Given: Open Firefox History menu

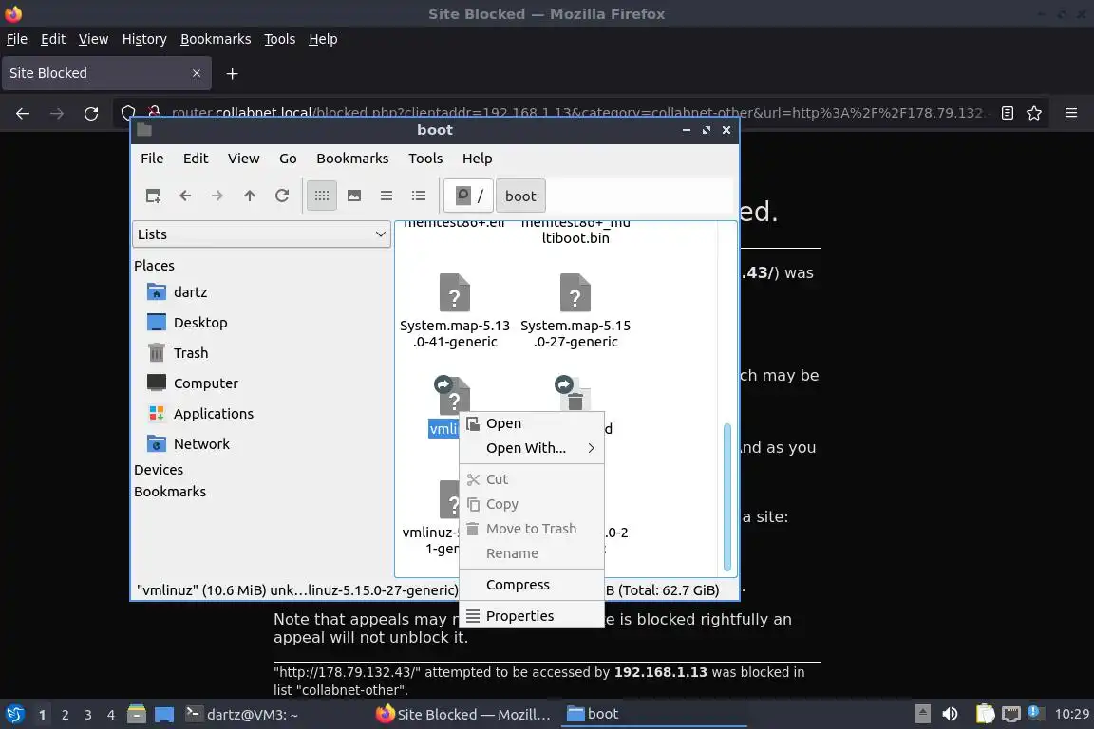Looking at the screenshot, I should click(144, 39).
